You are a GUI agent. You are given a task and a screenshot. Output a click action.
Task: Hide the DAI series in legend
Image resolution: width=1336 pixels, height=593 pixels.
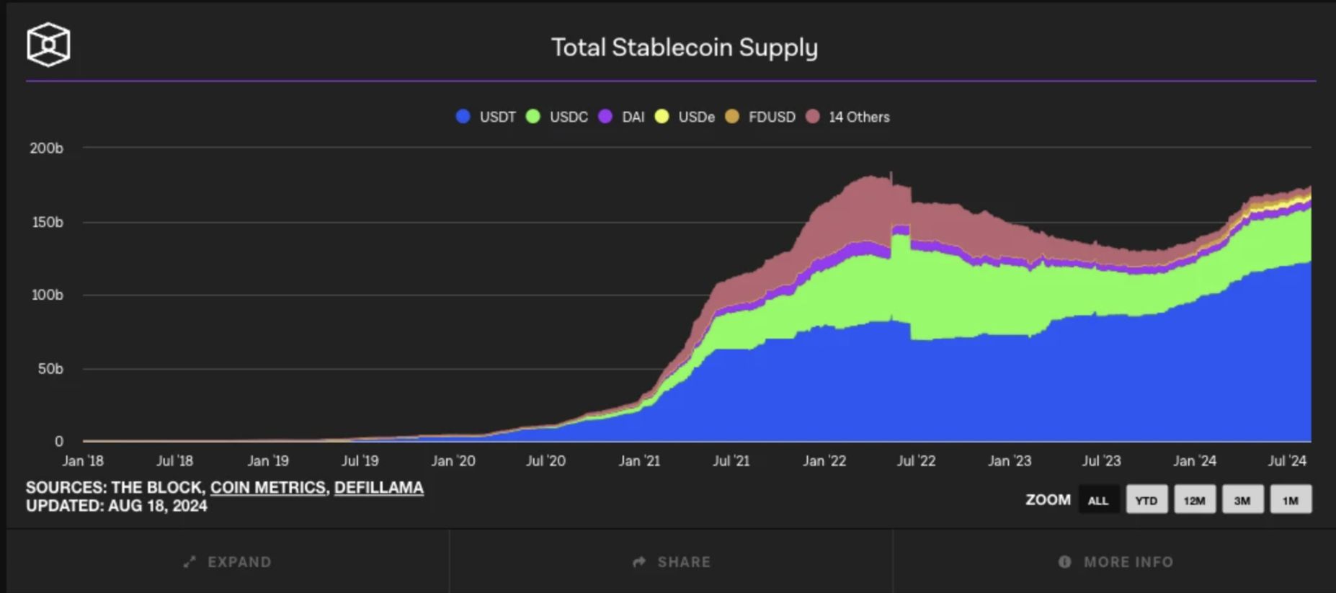[621, 117]
